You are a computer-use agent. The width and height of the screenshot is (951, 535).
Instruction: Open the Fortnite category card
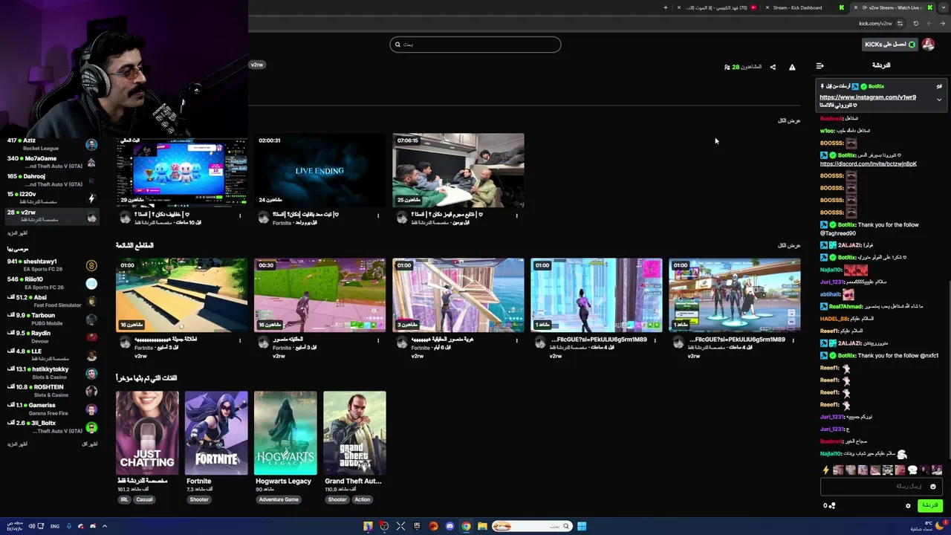click(216, 432)
